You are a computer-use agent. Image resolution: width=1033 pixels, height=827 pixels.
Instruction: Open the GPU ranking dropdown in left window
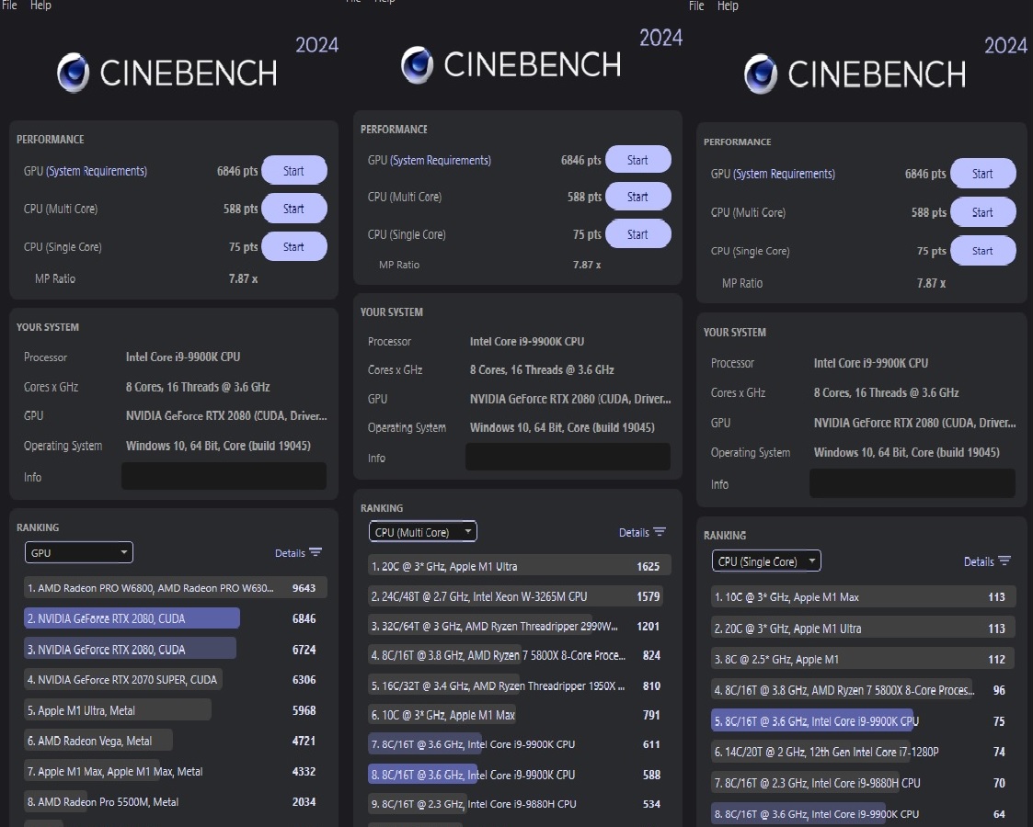pos(79,552)
